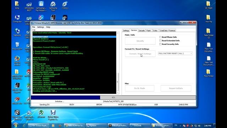This screenshot has width=227, height=128.
Task: Click the EN language indicator in taskbar
Action: [x=176, y=126]
